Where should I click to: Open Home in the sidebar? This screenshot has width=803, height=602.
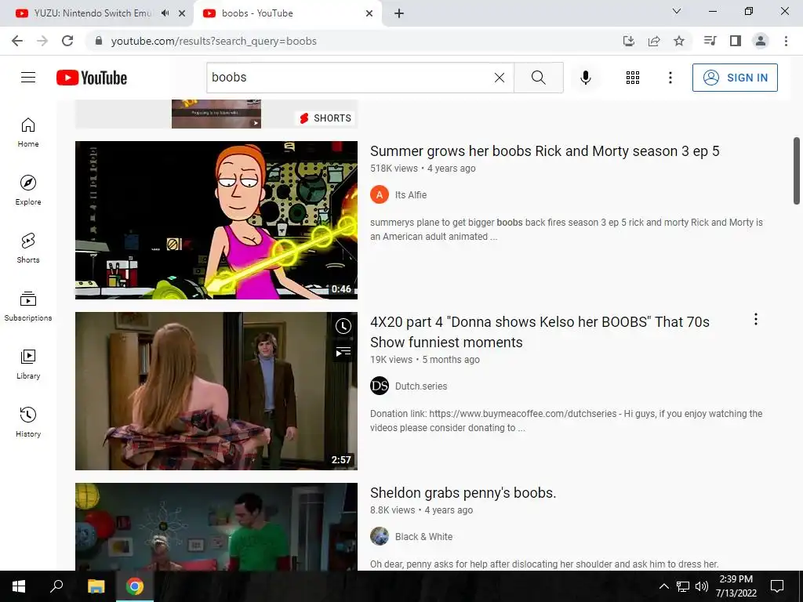(x=28, y=132)
